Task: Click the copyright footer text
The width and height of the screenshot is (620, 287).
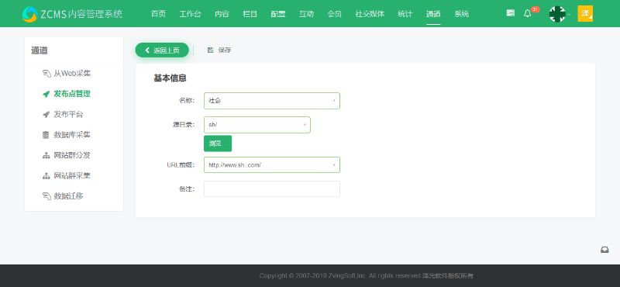Action: tap(367, 275)
